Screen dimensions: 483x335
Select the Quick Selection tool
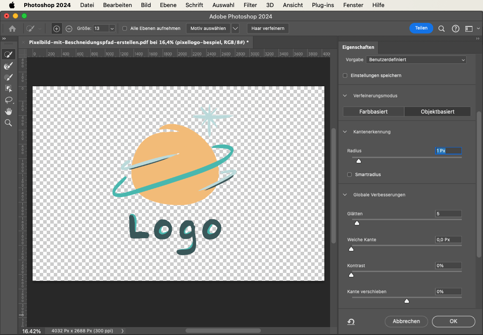pyautogui.click(x=8, y=55)
